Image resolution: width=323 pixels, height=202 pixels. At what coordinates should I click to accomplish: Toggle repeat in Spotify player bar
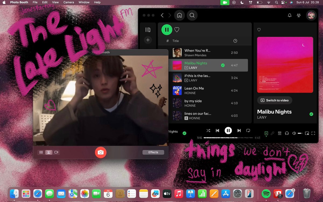point(248,131)
